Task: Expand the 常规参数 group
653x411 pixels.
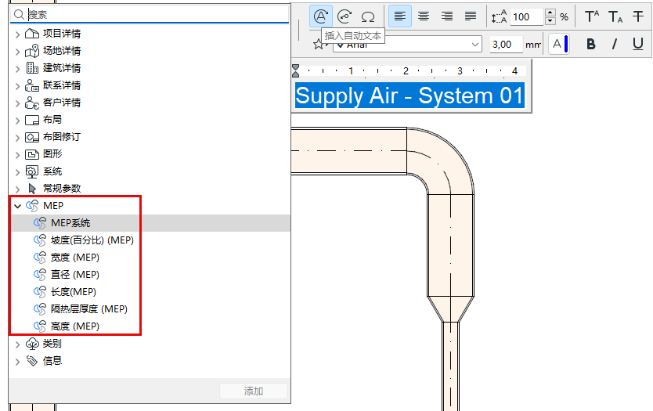Action: tap(17, 189)
